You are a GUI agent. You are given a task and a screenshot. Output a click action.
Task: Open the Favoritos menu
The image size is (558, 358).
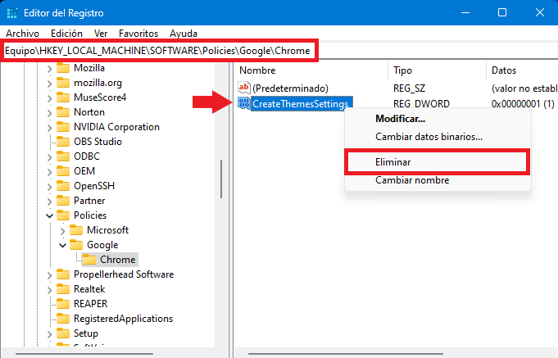[138, 34]
